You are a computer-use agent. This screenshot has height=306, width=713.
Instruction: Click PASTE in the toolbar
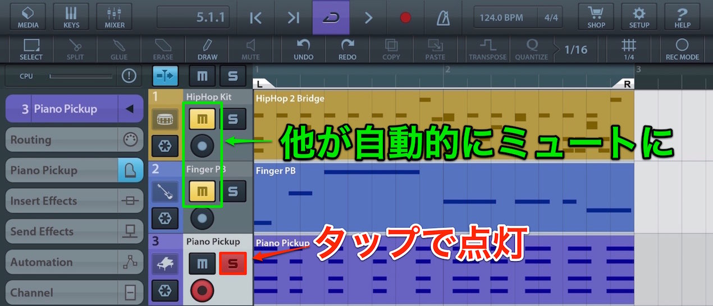[x=435, y=49]
